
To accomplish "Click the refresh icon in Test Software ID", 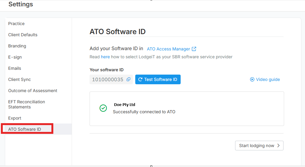I will click(140, 79).
